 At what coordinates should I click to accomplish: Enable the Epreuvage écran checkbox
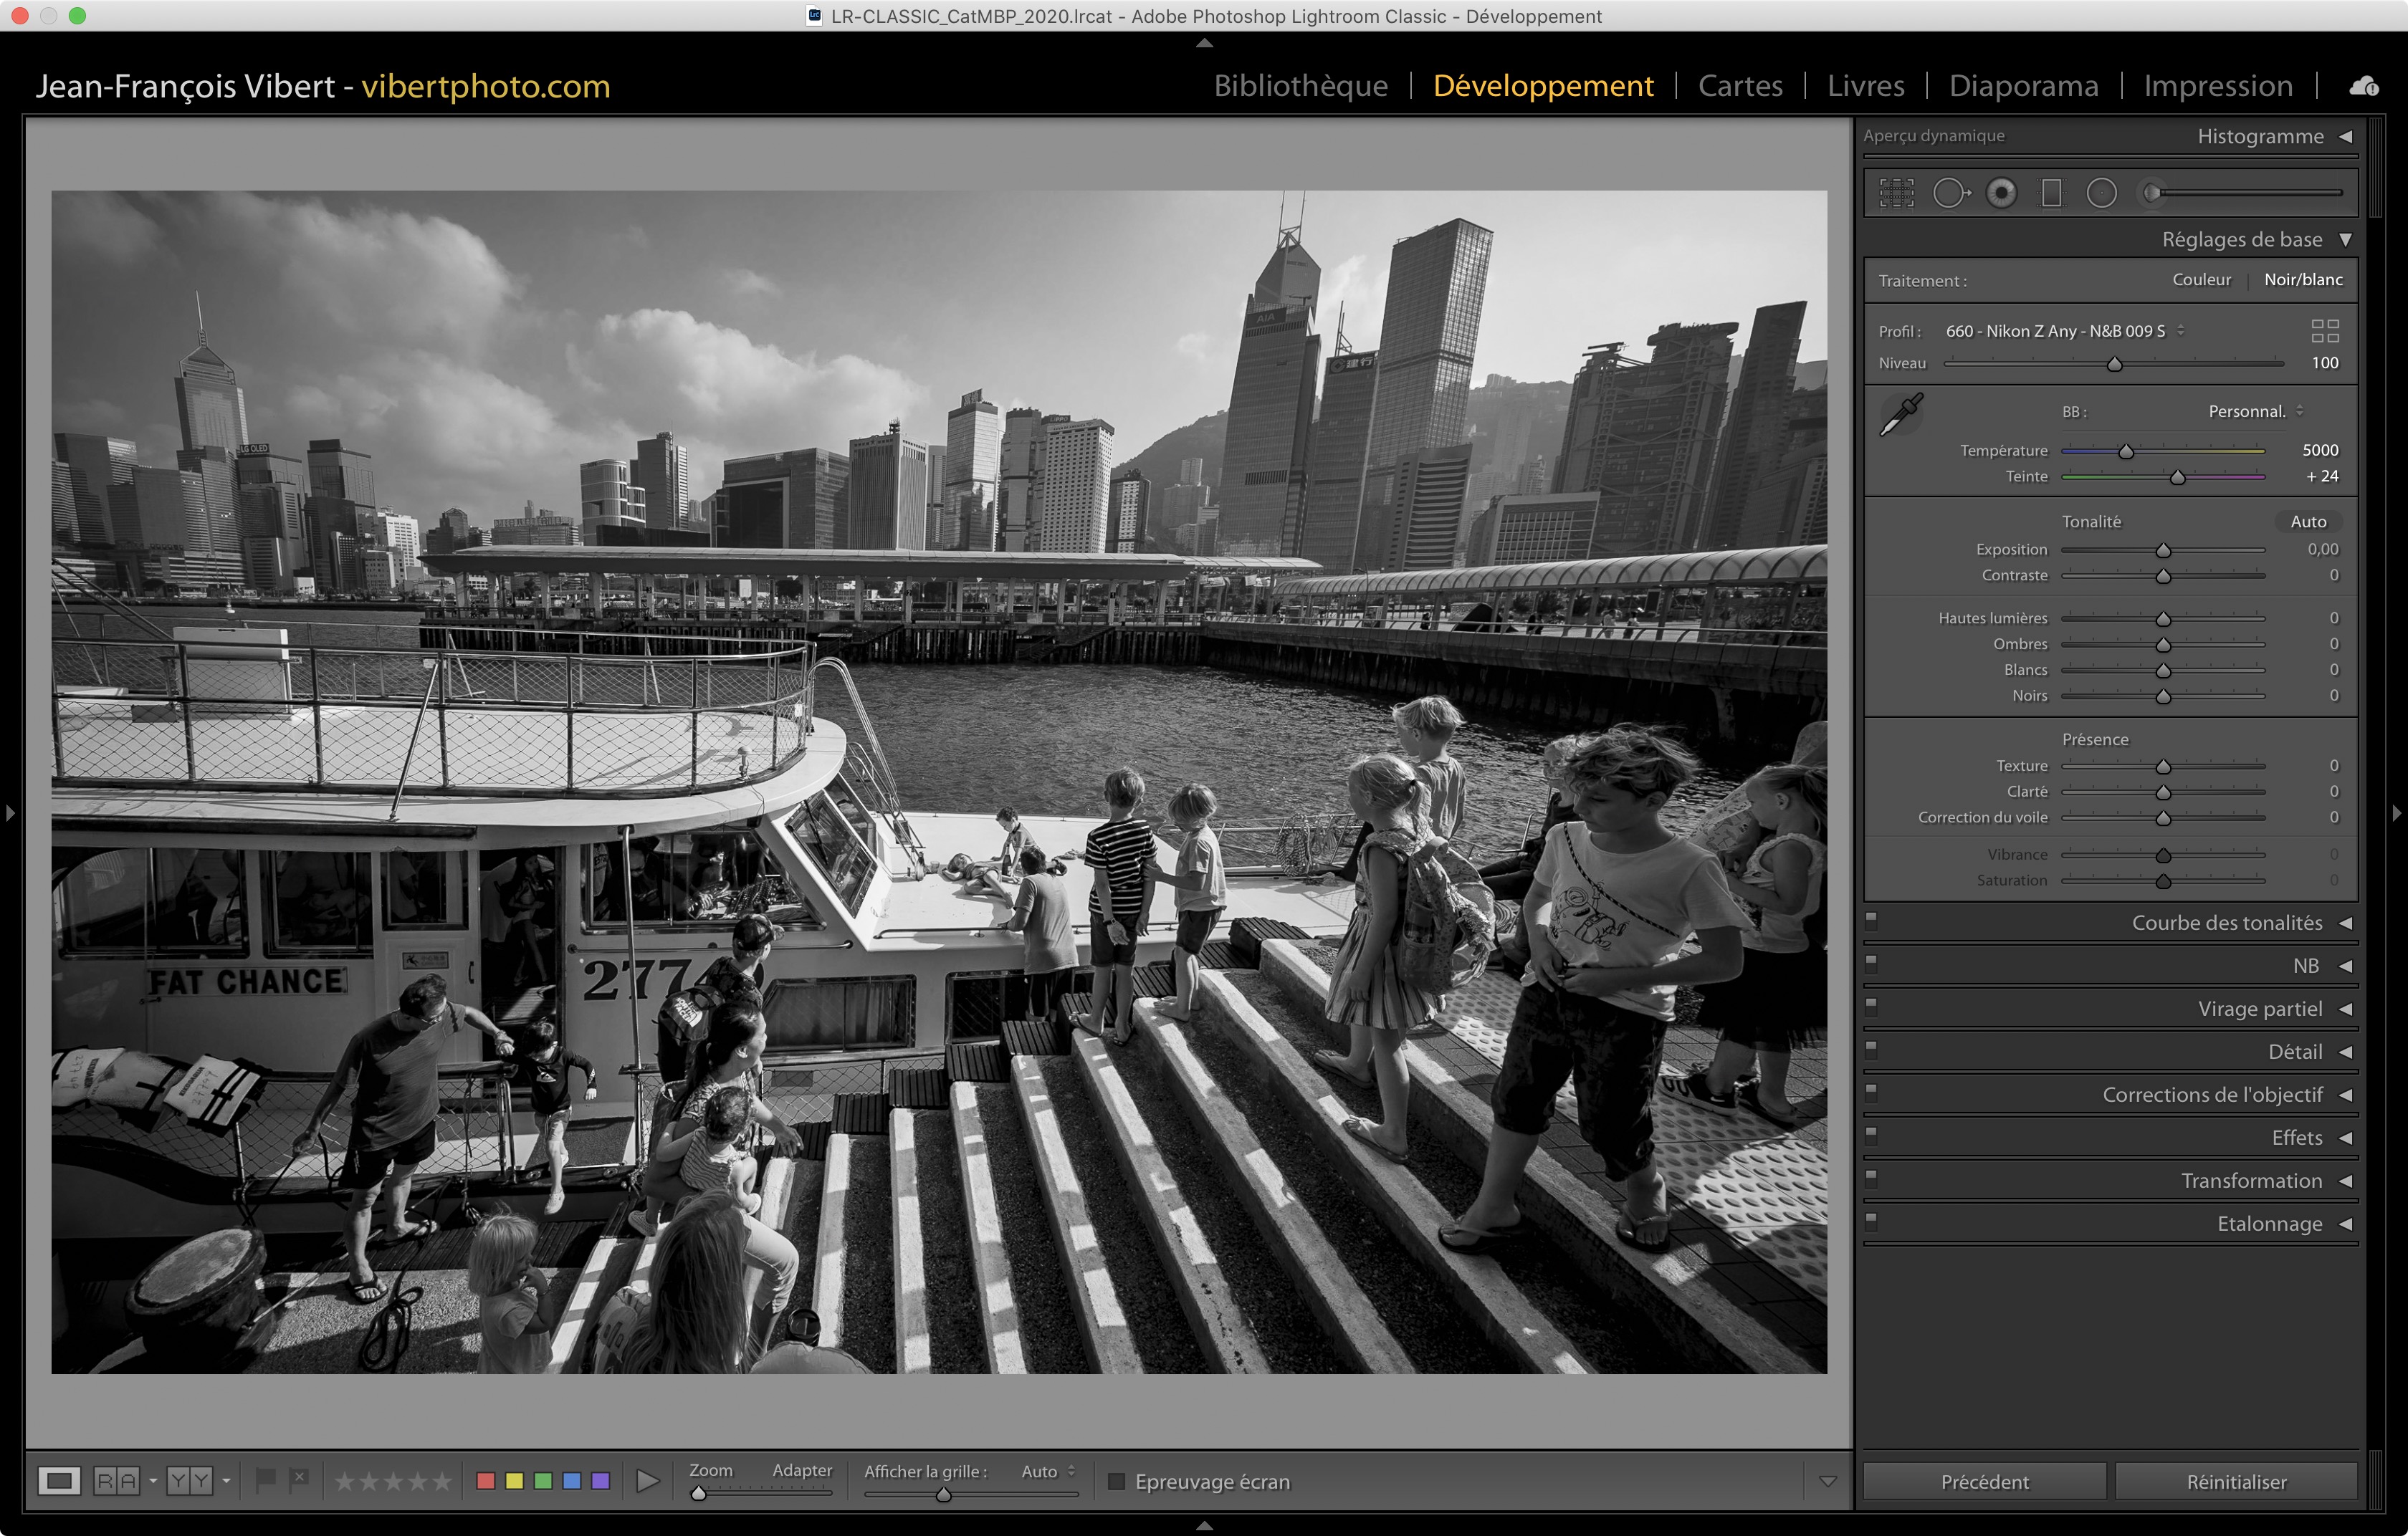1117,1481
